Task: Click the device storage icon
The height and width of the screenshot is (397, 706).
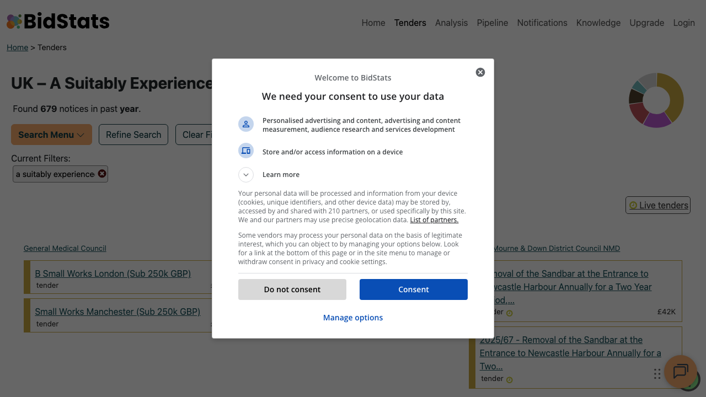Action: point(246,151)
